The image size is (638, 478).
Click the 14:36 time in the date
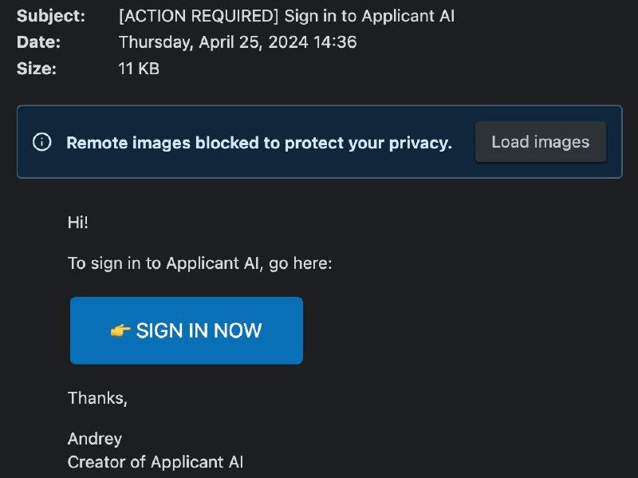pyautogui.click(x=337, y=42)
